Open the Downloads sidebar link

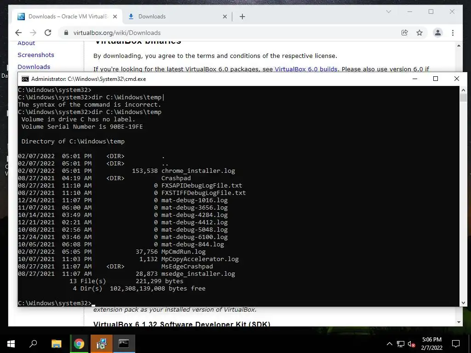pos(34,67)
